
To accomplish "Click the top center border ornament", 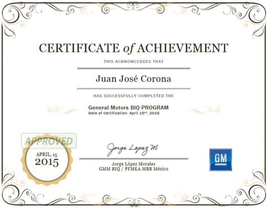I will tap(134, 8).
